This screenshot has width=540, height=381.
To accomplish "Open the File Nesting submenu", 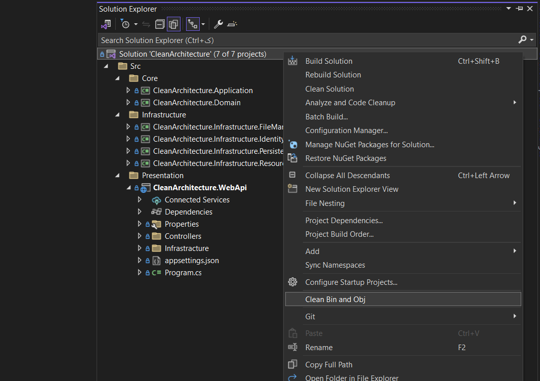I will [403, 203].
